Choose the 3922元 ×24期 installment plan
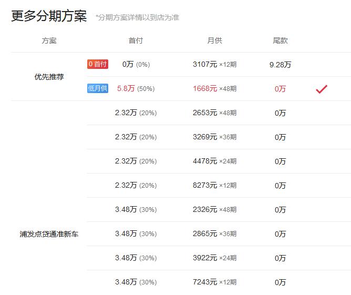This screenshot has height=295, width=351. point(214,258)
